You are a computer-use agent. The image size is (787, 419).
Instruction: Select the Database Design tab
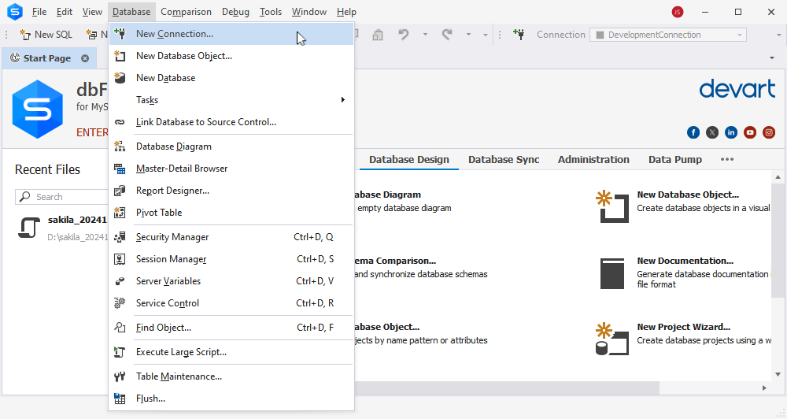(x=409, y=159)
